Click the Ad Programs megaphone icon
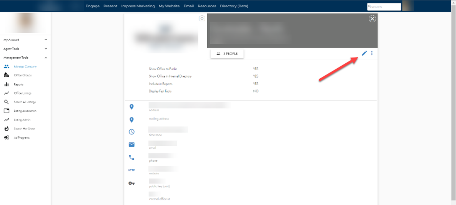The height and width of the screenshot is (205, 456). 7,137
